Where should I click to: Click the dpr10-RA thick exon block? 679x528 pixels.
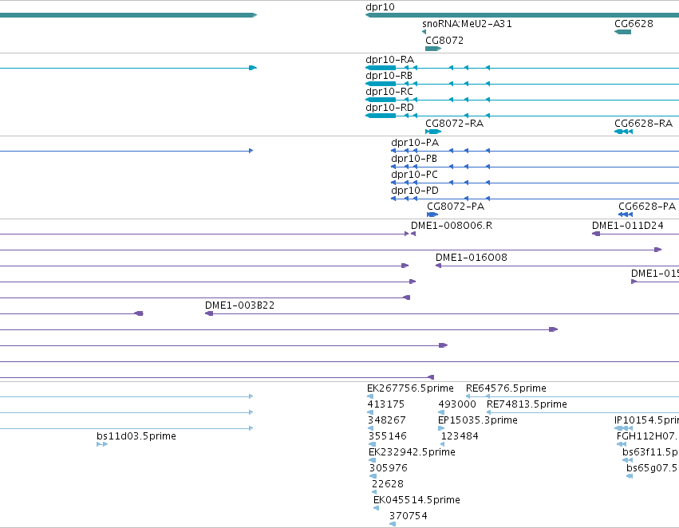pyautogui.click(x=381, y=68)
